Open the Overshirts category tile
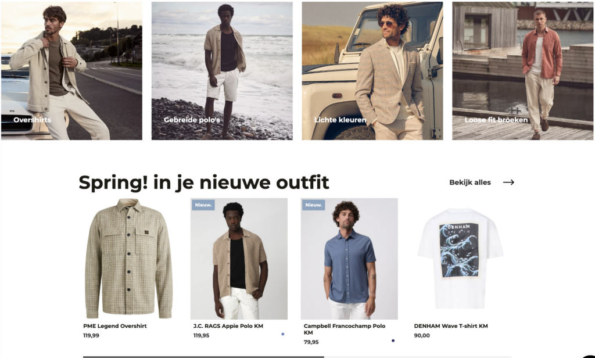Viewport: 595px width, 358px height. 71,71
